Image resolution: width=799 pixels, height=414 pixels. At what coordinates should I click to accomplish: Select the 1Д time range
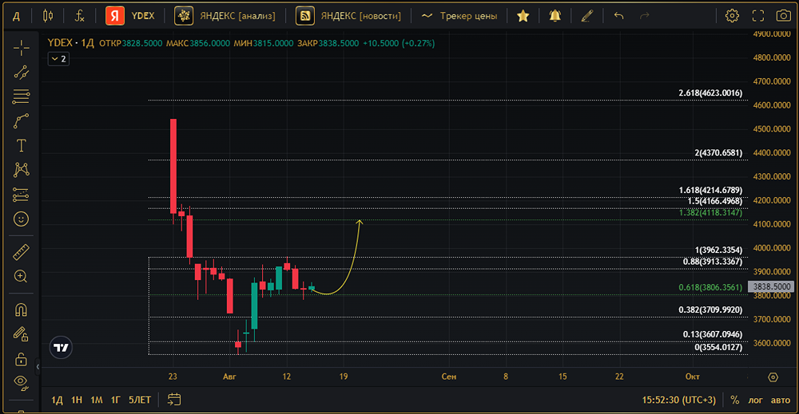tap(57, 400)
